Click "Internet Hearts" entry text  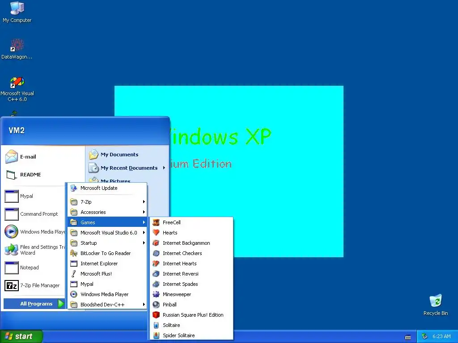coord(180,264)
